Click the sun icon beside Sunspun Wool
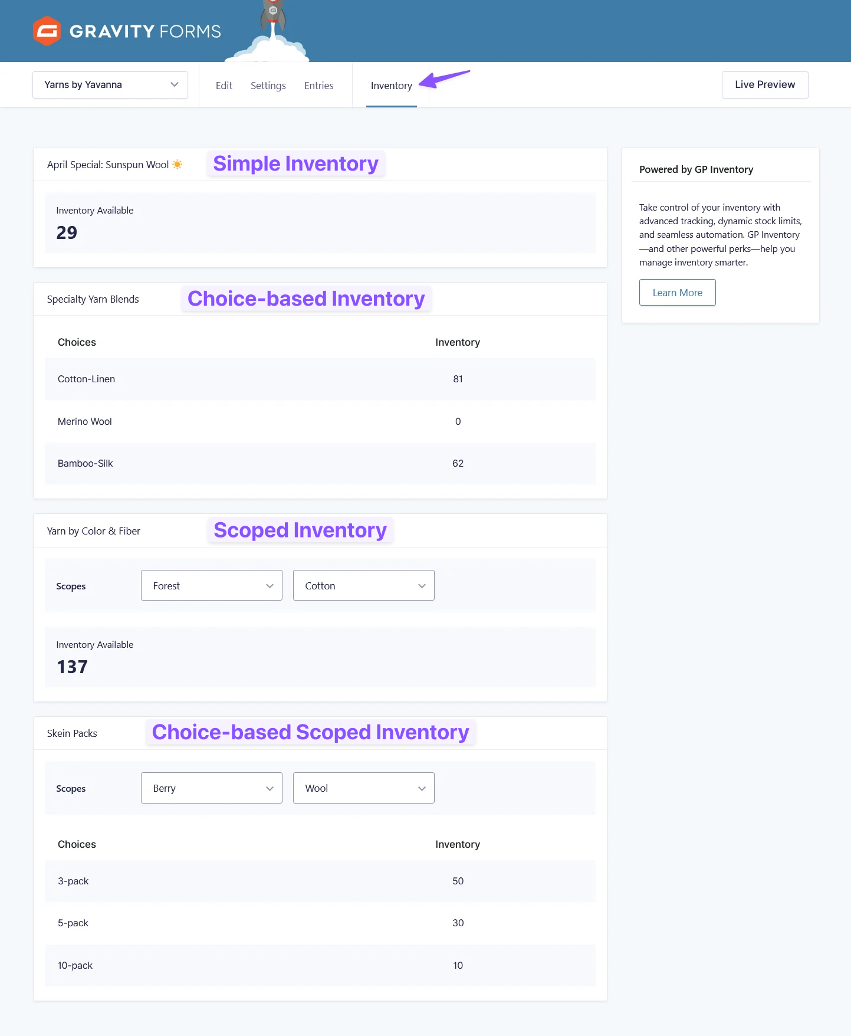 tap(177, 165)
